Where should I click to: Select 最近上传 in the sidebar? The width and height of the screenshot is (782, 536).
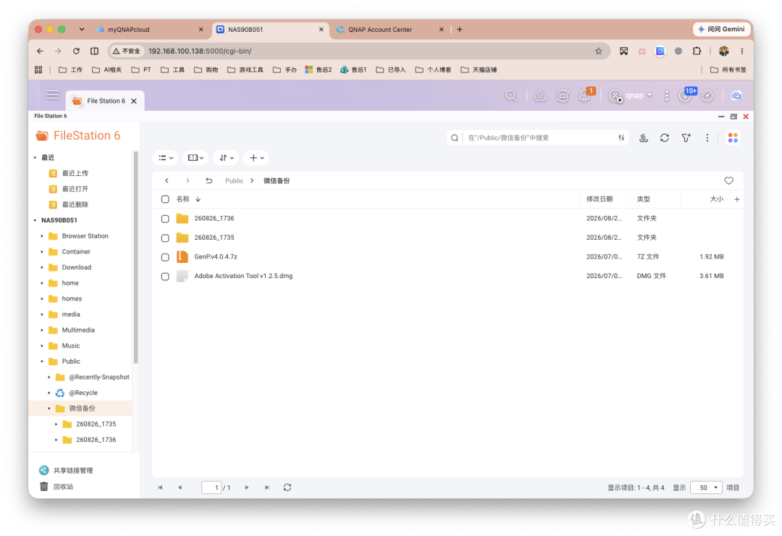[75, 173]
